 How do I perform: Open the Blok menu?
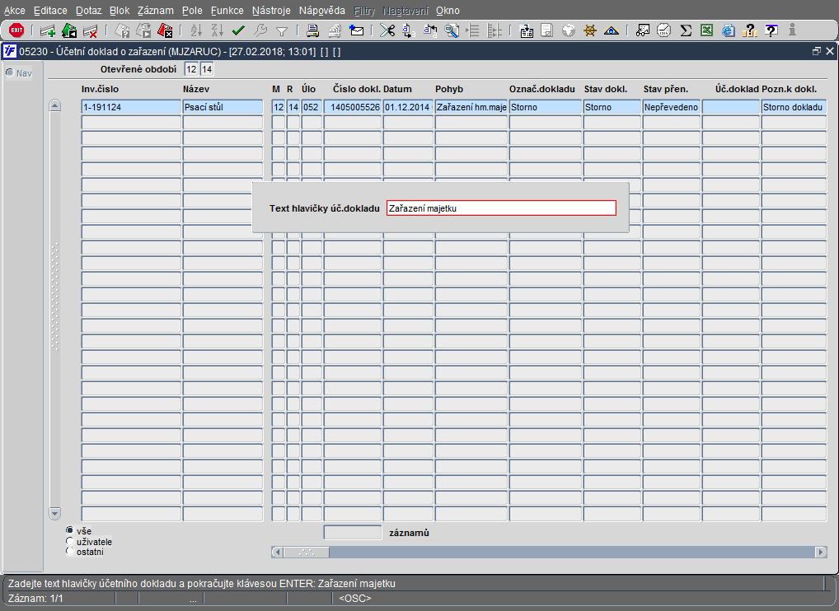pos(120,11)
